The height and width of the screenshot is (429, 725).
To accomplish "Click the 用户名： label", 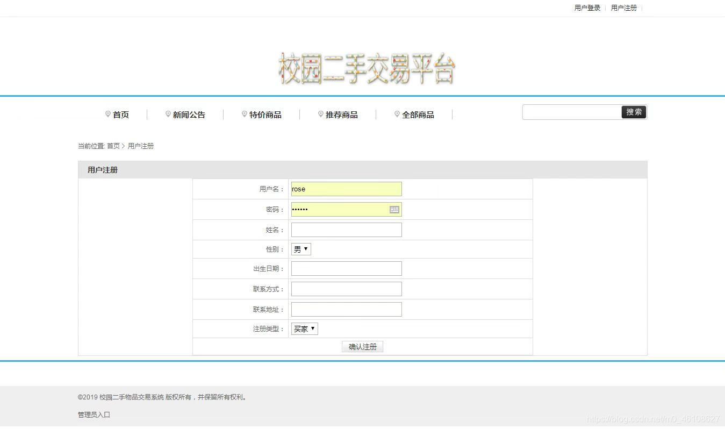I will (272, 189).
